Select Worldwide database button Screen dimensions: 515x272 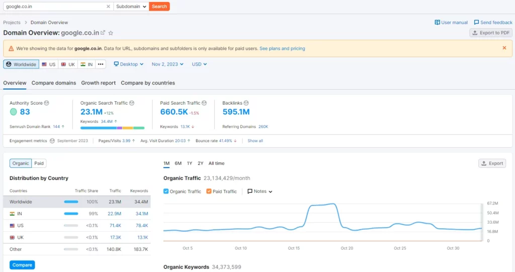click(21, 64)
